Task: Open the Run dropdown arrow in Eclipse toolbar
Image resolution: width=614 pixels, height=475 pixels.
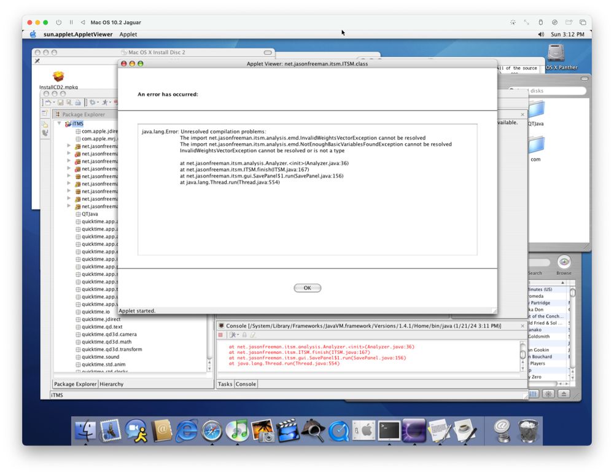Action: pyautogui.click(x=111, y=102)
